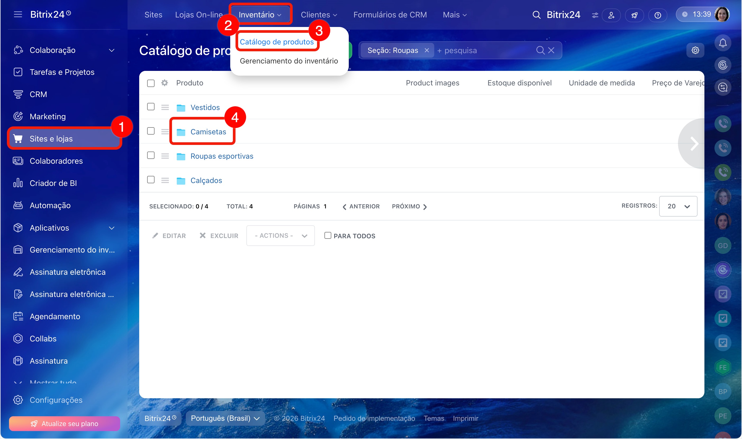Click Atualize seu plano button
The height and width of the screenshot is (439, 742).
[x=64, y=423]
